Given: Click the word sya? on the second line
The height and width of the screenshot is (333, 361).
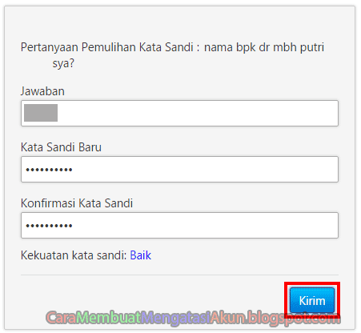Looking at the screenshot, I should [63, 63].
